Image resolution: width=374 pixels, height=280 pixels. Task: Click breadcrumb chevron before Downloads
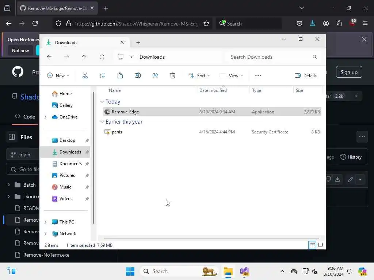coord(131,57)
